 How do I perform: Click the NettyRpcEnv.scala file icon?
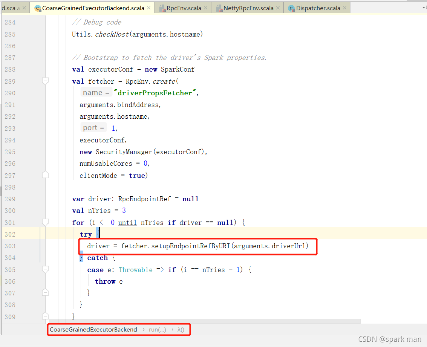pyautogui.click(x=219, y=8)
